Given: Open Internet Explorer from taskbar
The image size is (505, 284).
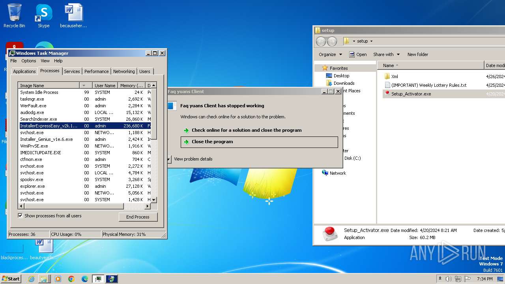Looking at the screenshot, I should (x=31, y=279).
